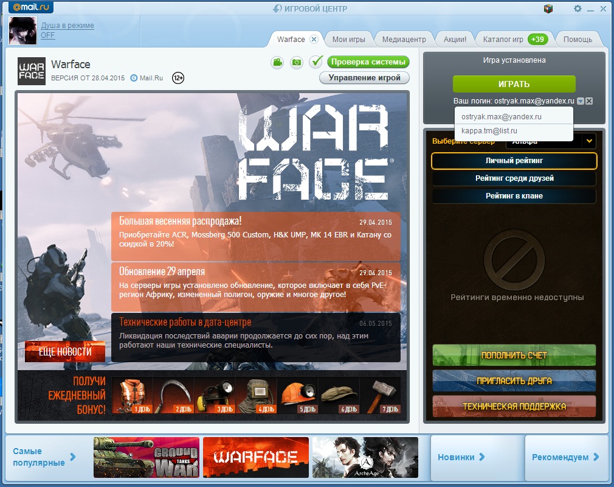614x487 pixels.
Task: Choose login kappa.tm@list.ru from list
Action: tap(514, 131)
